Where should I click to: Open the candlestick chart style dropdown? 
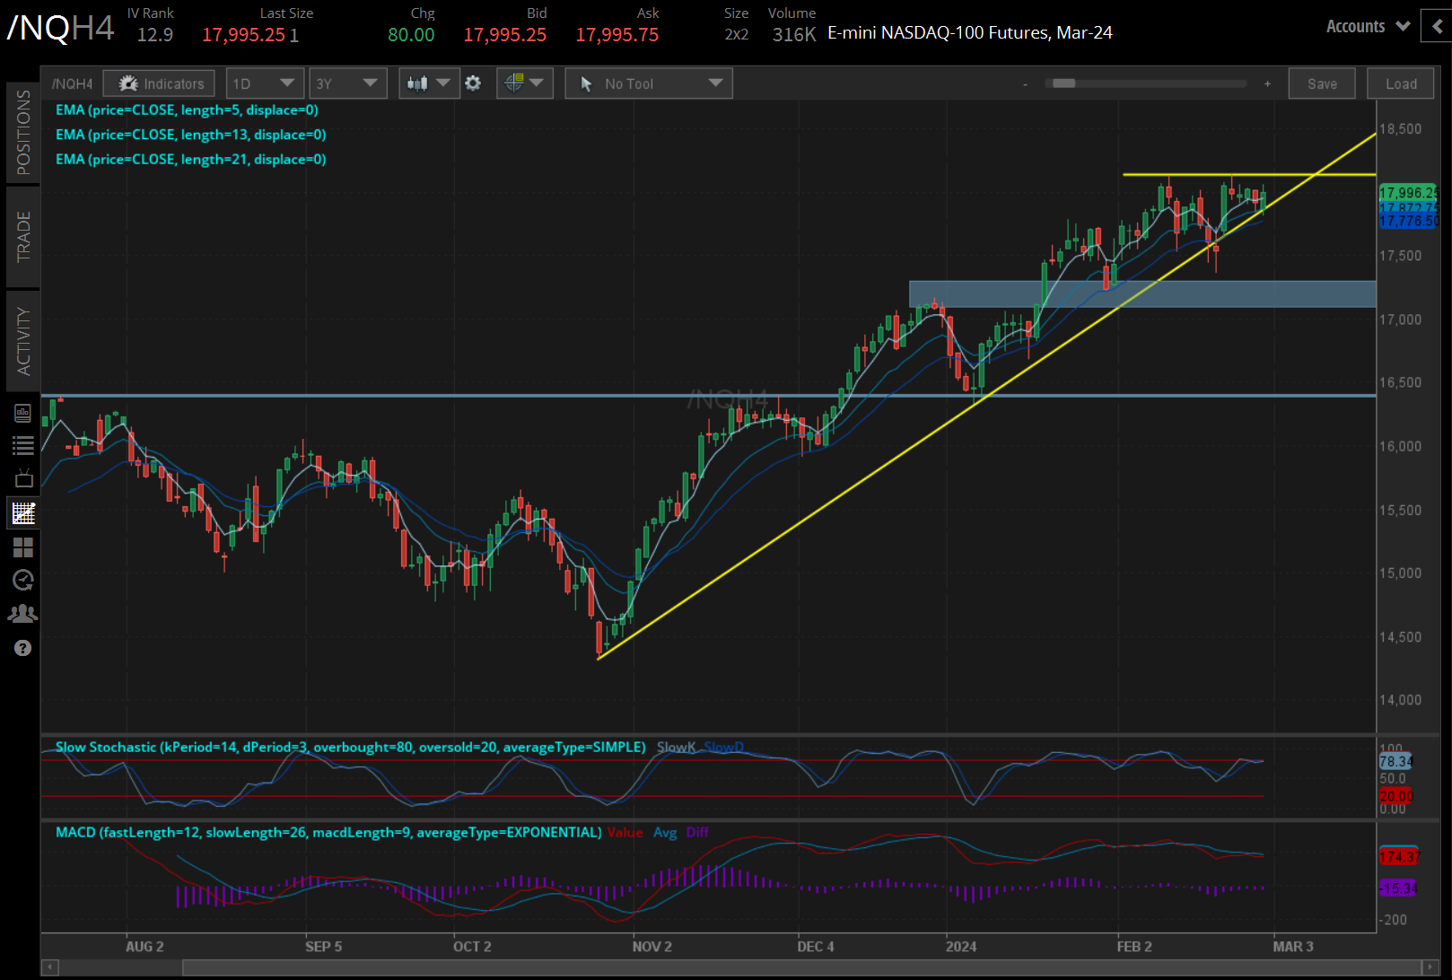pyautogui.click(x=429, y=83)
